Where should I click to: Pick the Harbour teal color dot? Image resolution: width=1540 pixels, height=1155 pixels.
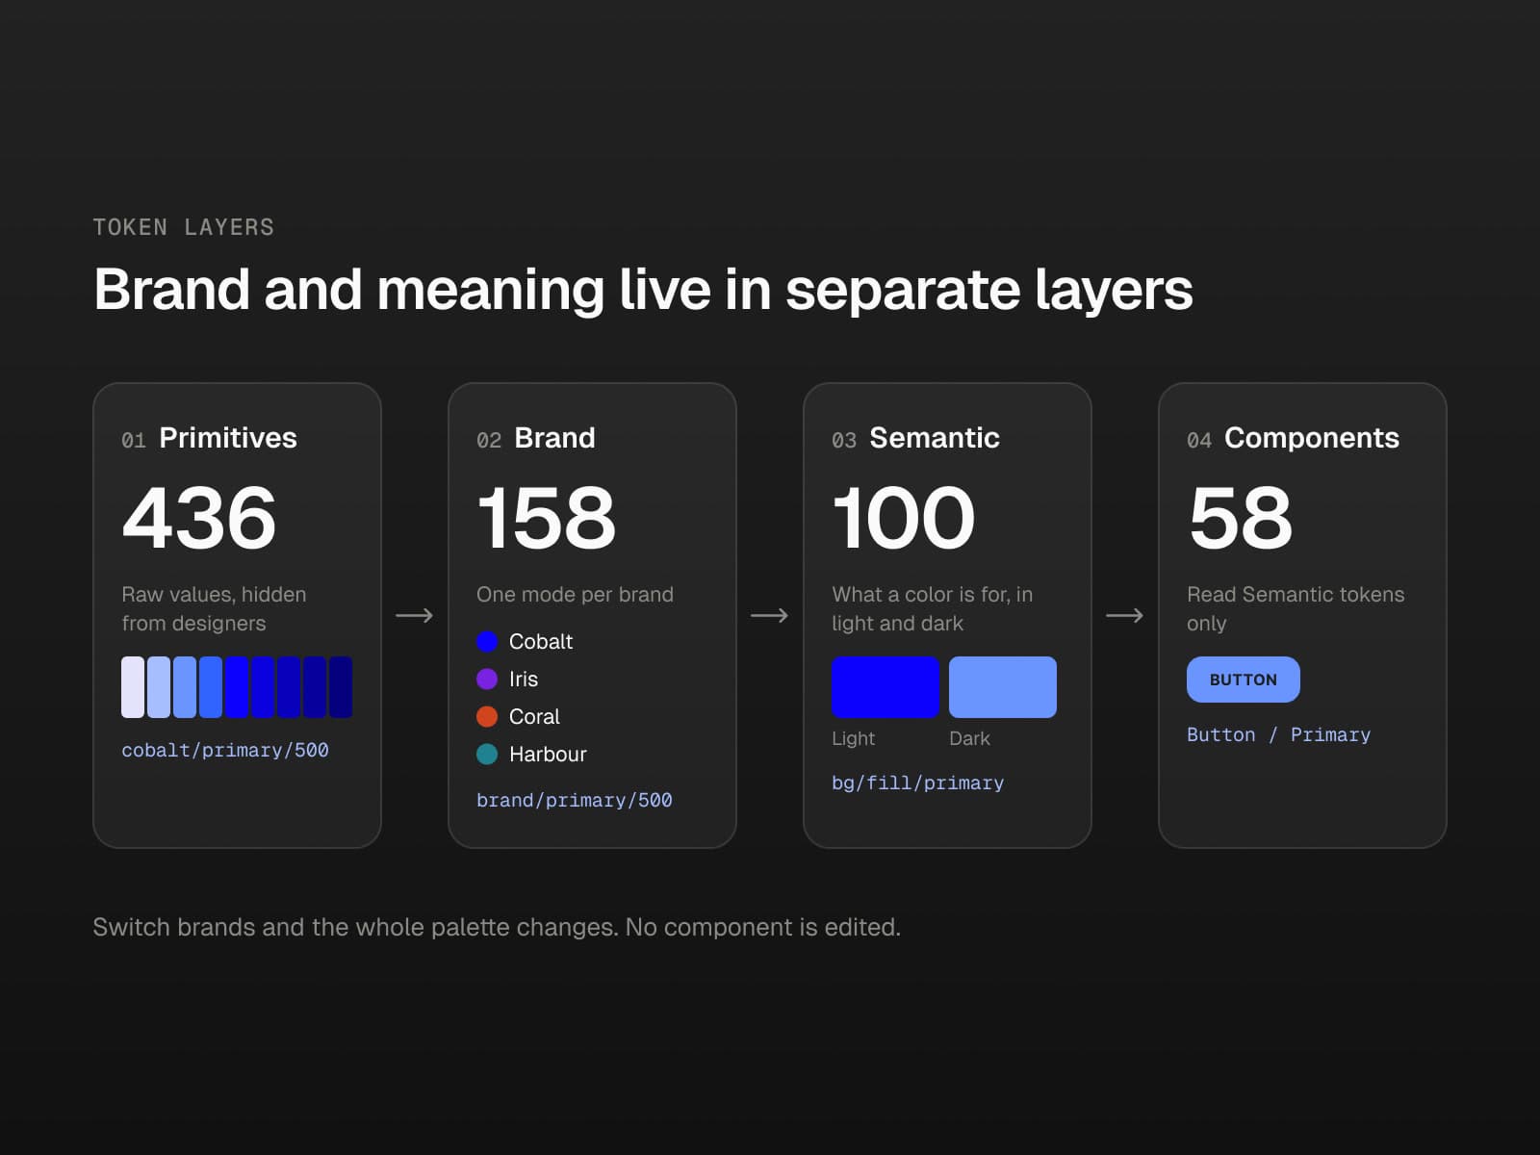487,755
